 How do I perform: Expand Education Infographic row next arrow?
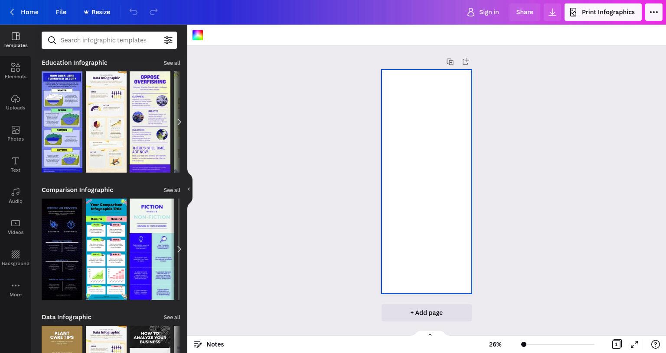(179, 122)
